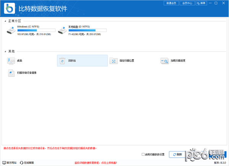Screen dimensions: 229x166
Task: Select the '本地磁盘 (D: NTFS)' label
Action: pos(79,27)
